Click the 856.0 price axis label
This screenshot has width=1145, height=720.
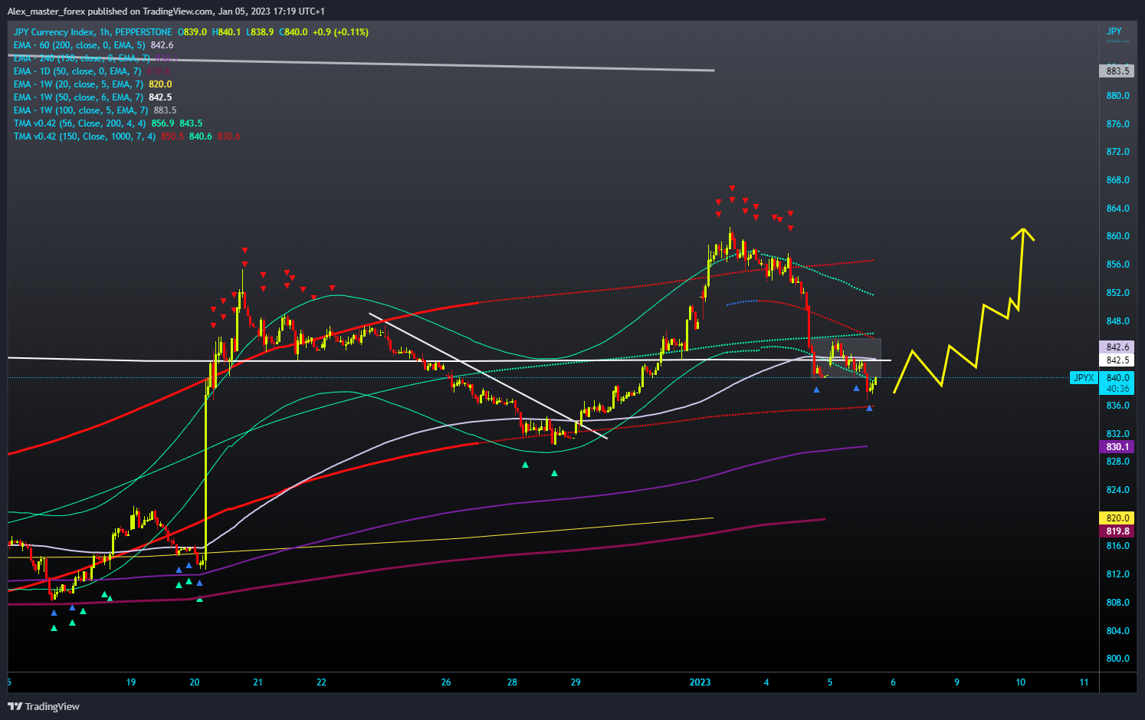tap(1117, 265)
